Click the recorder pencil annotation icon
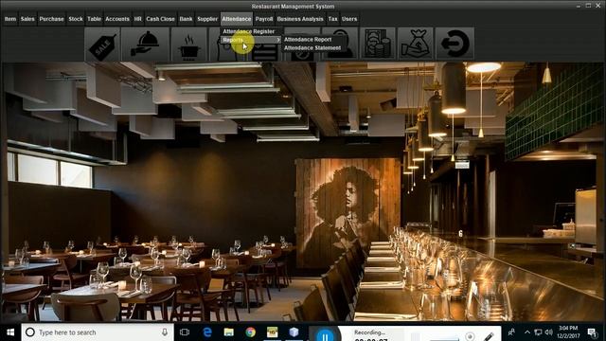The width and height of the screenshot is (606, 341). tap(490, 336)
